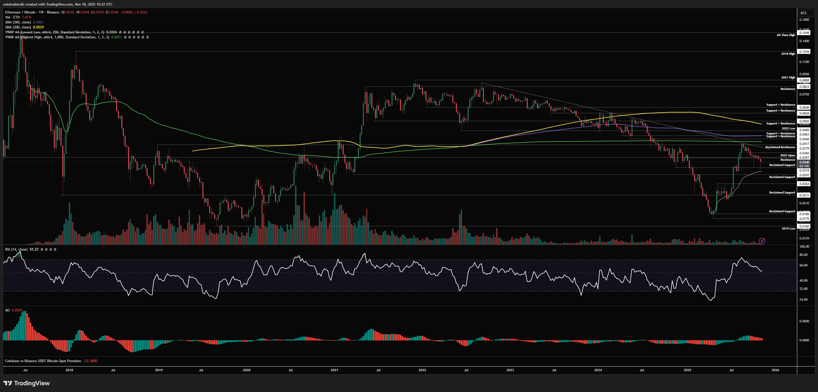Image resolution: width=818 pixels, height=392 pixels.
Task: Click the purple lightning bolt icon
Action: tap(762, 241)
